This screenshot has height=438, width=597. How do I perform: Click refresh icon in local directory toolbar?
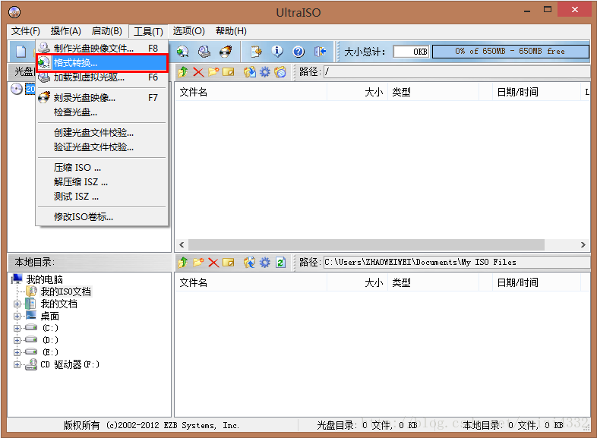[x=280, y=262]
